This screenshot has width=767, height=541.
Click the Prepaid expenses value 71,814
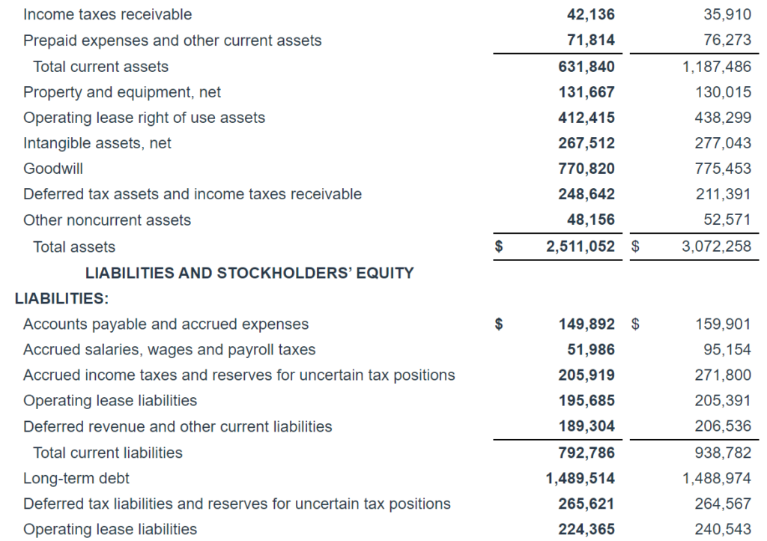point(590,40)
